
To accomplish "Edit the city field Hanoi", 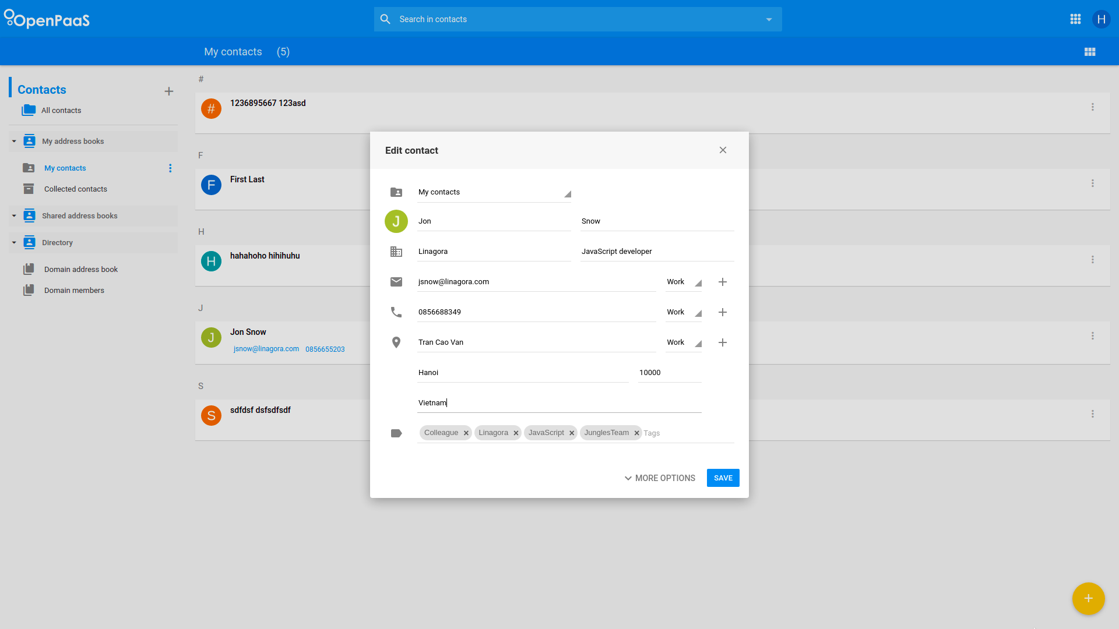I will point(523,373).
